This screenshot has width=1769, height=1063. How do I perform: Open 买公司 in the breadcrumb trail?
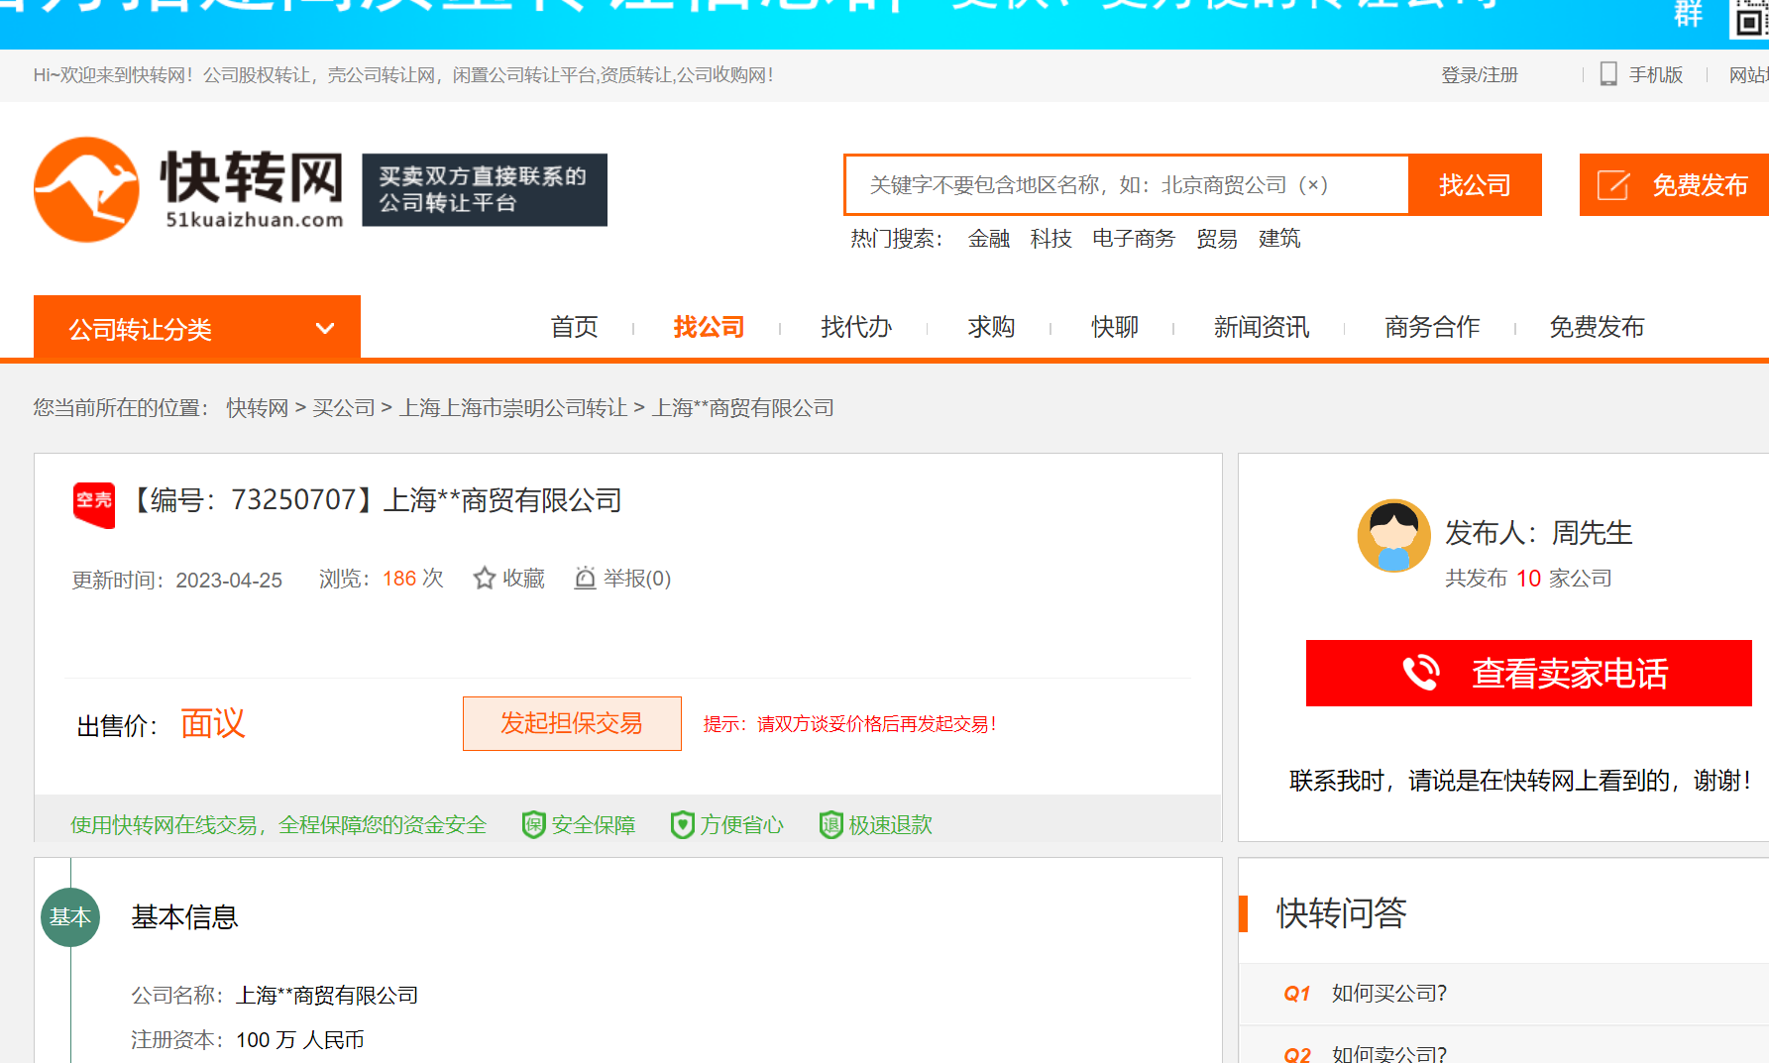tap(344, 407)
